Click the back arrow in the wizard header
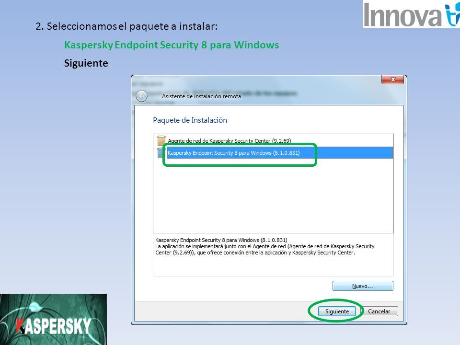The height and width of the screenshot is (345, 460). pos(141,96)
